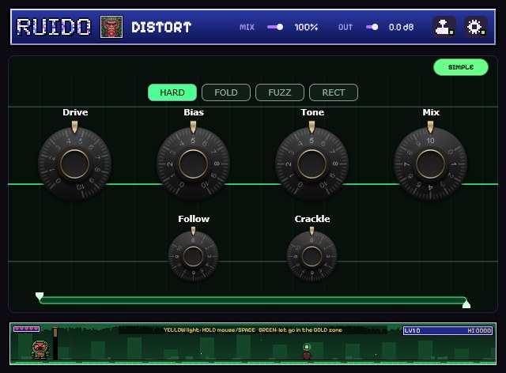The height and width of the screenshot is (373, 506).
Task: Click the Bias label
Action: (x=194, y=112)
